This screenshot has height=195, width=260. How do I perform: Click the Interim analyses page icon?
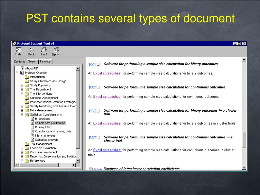pyautogui.click(x=33, y=136)
